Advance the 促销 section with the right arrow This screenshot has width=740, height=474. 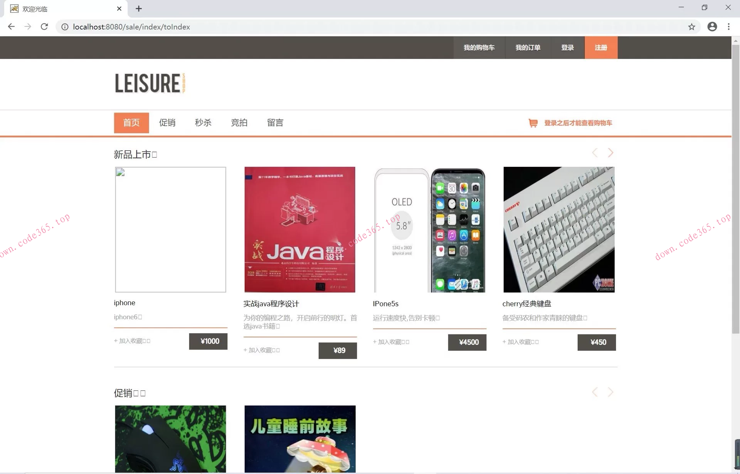tap(610, 392)
